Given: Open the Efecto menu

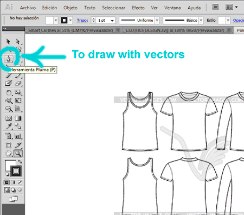Looking at the screenshot, I should pyautogui.click(x=138, y=8).
